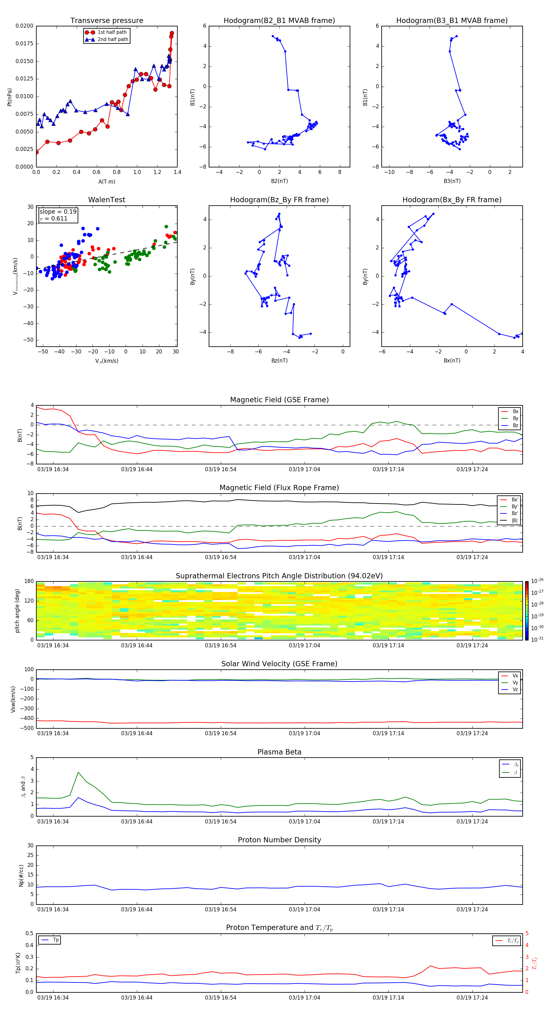Click 'Hodogram(B2_B1 MVAB frame)' title
The image size is (559, 1025).
pos(279,21)
